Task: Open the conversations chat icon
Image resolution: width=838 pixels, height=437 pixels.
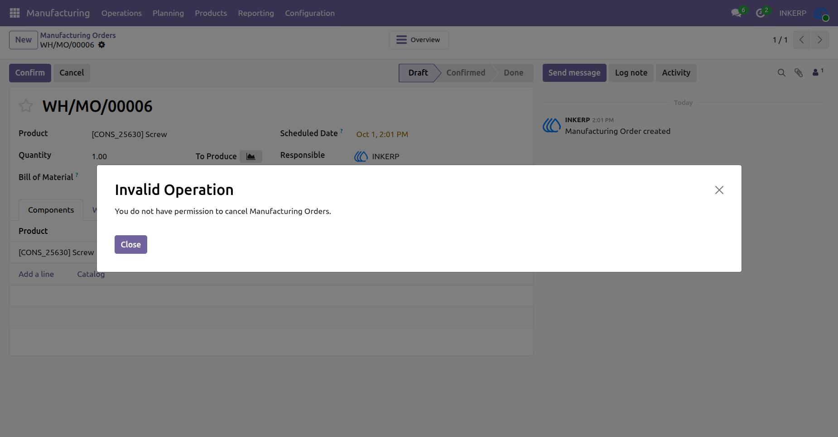Action: click(736, 13)
